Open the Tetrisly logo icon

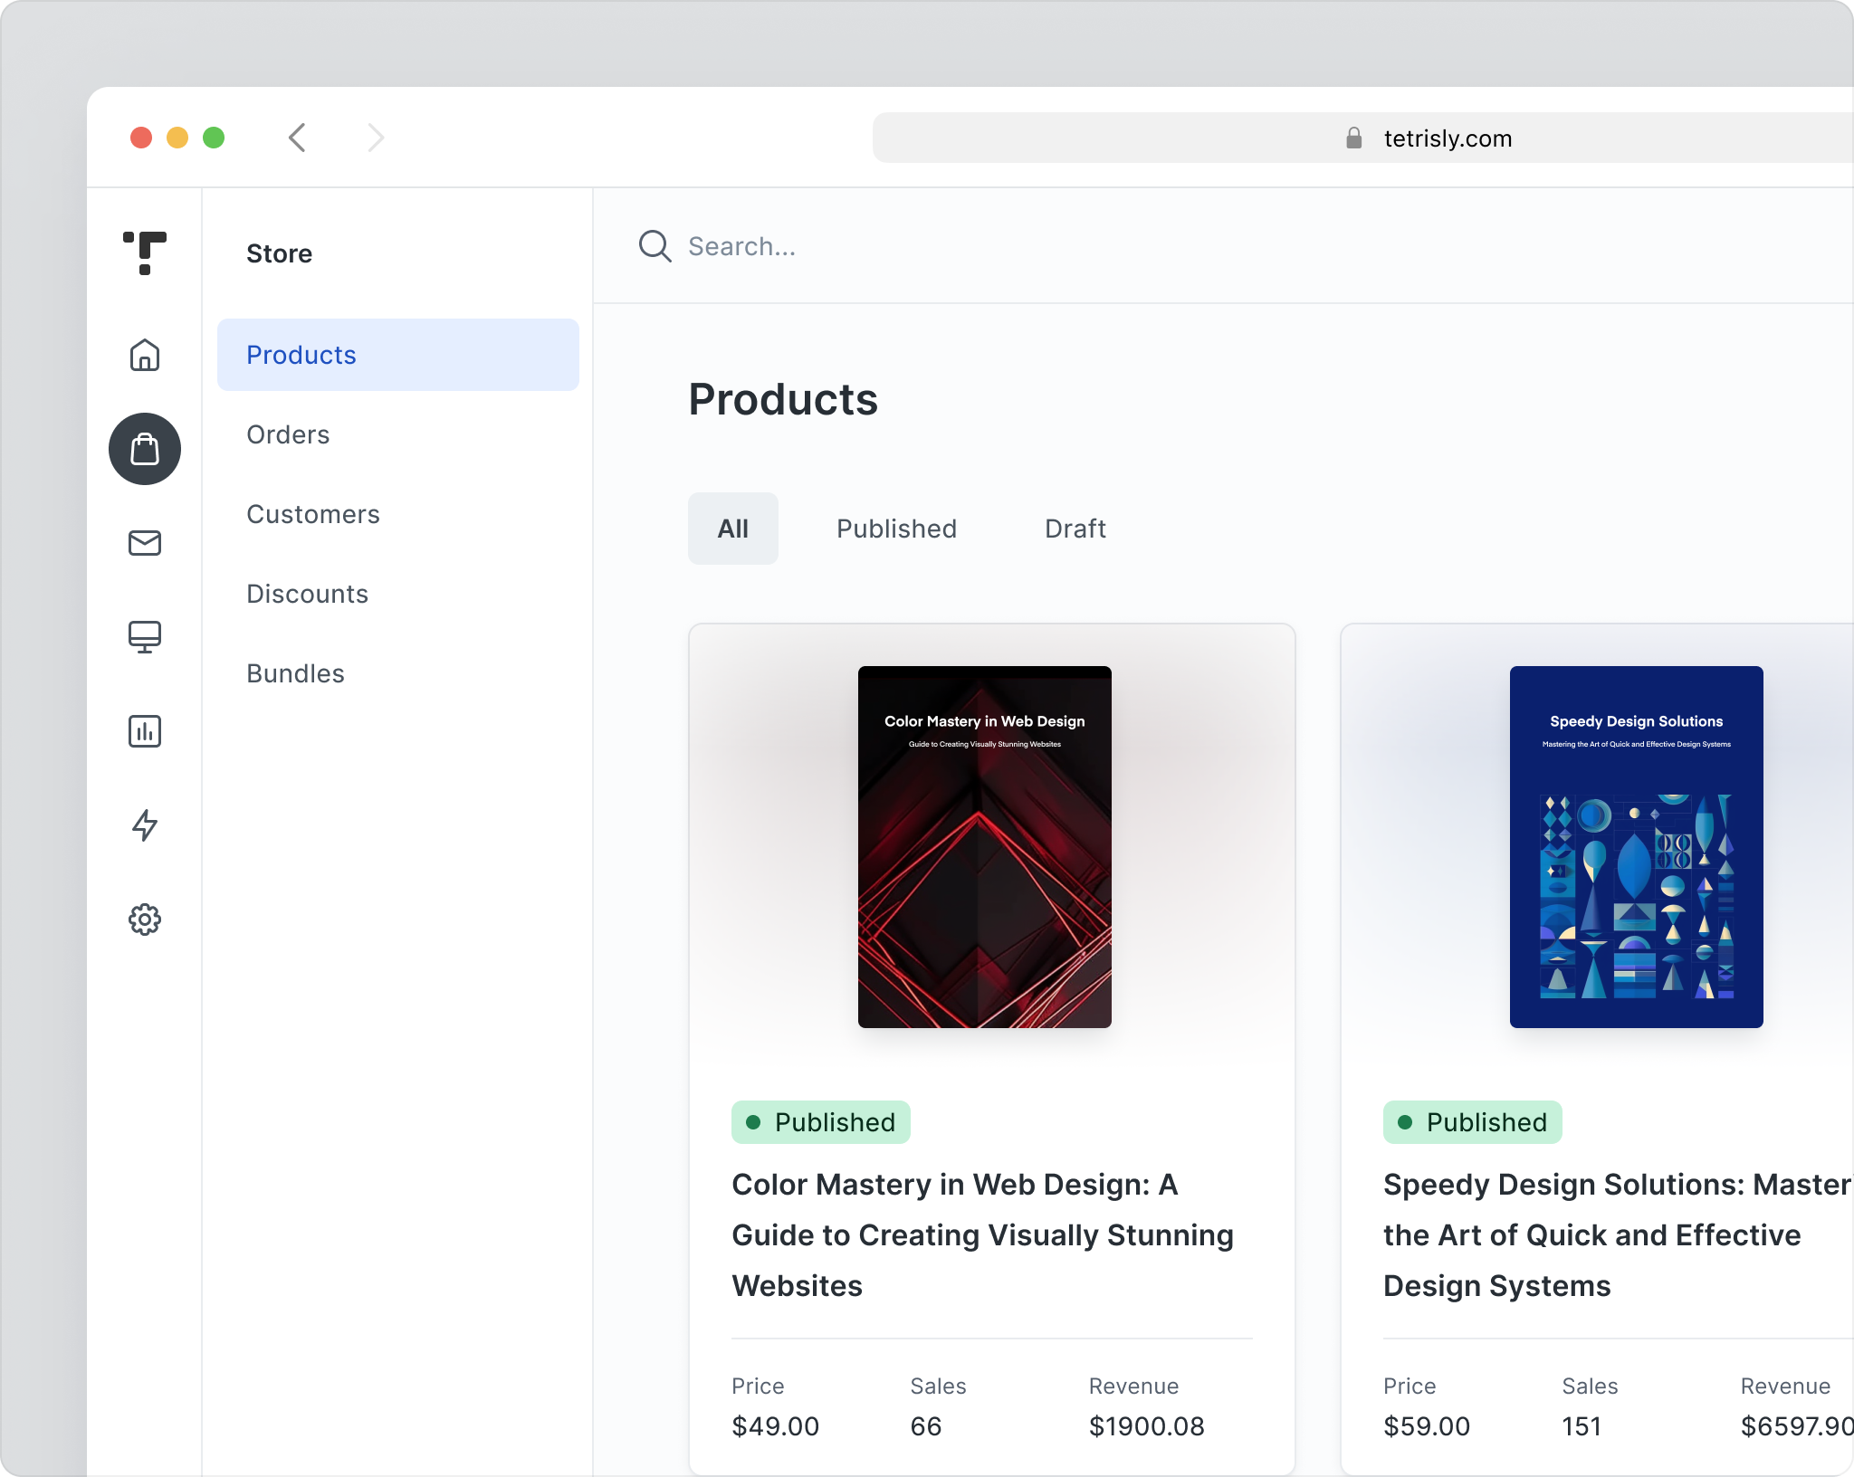coord(145,253)
